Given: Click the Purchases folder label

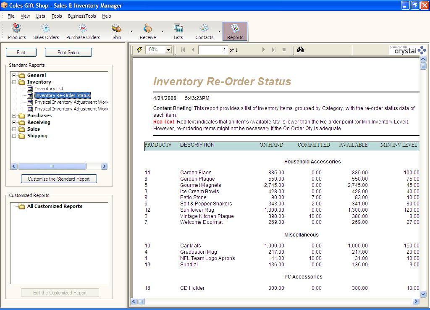Looking at the screenshot, I should [39, 116].
